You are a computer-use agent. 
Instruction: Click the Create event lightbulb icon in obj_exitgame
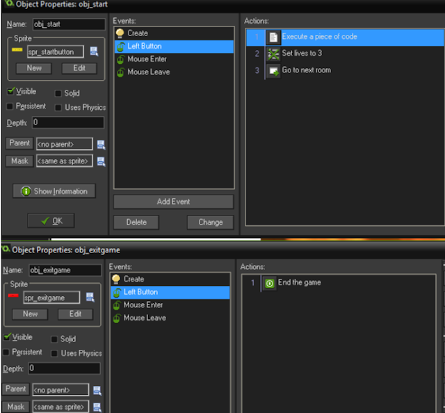[x=116, y=279]
